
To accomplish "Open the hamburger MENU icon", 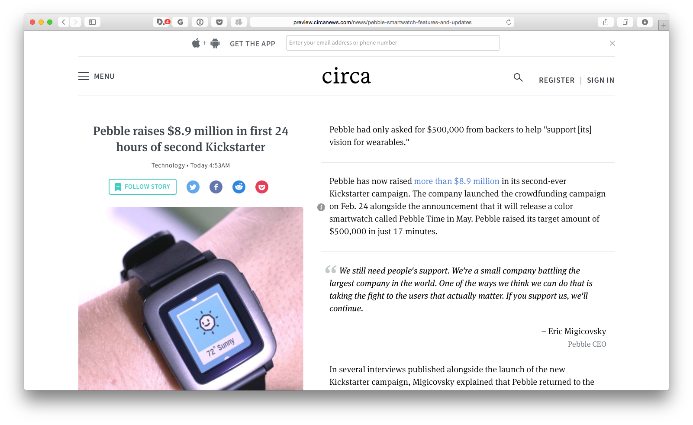I will 84,76.
